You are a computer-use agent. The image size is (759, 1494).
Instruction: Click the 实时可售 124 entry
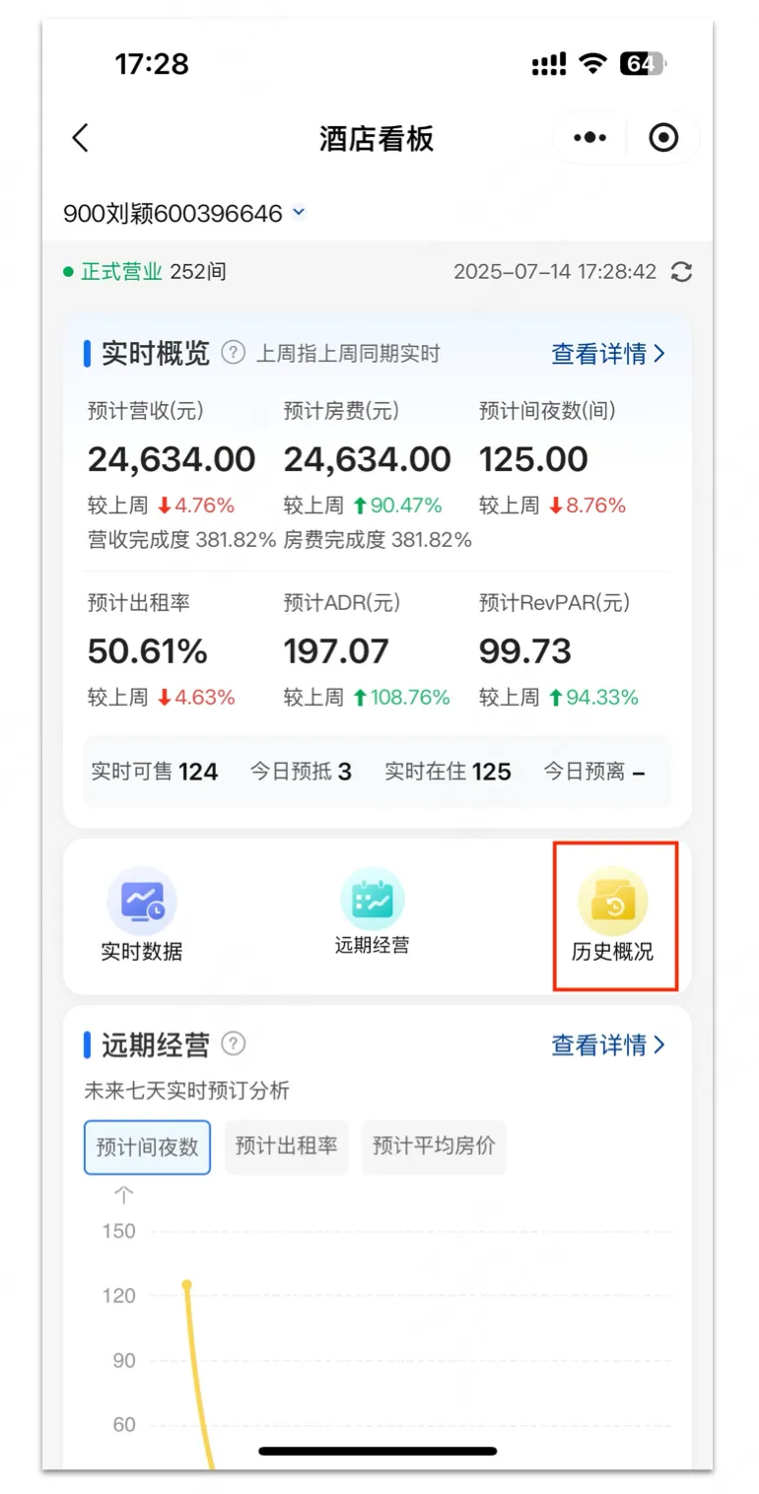(x=154, y=772)
